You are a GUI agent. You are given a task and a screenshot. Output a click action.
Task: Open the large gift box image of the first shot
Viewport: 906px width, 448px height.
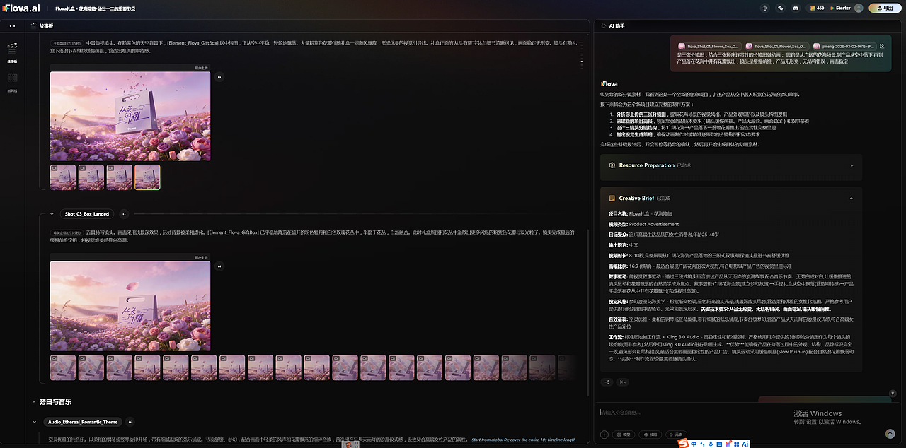click(x=130, y=116)
